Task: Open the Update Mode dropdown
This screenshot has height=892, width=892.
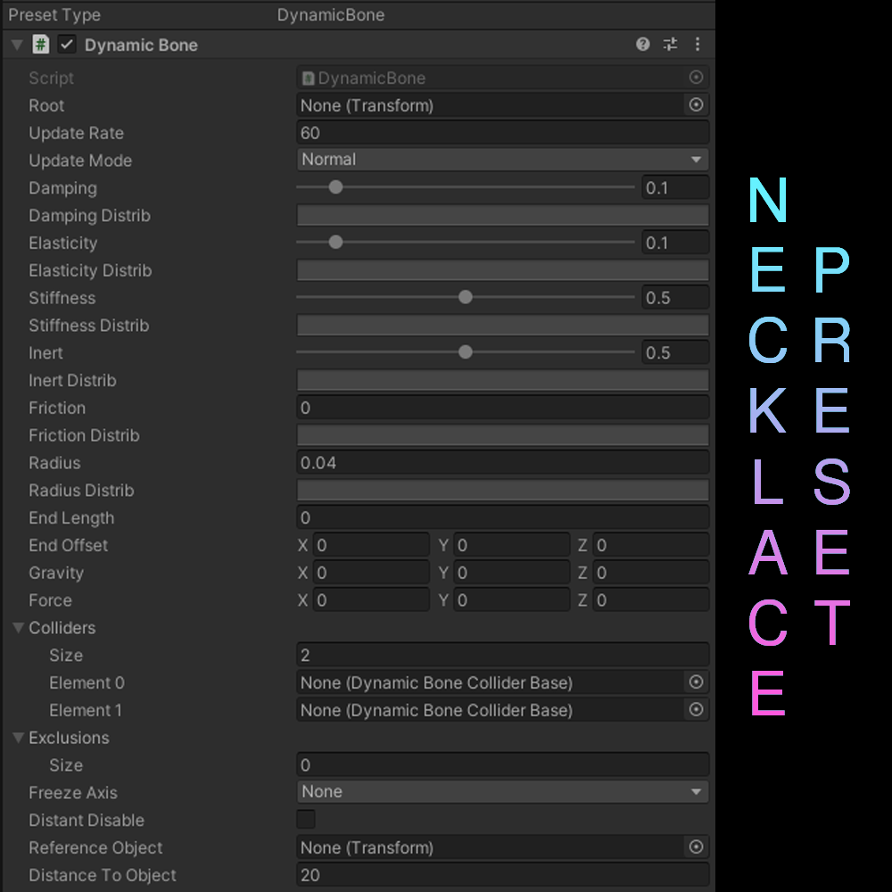Action: (x=502, y=160)
